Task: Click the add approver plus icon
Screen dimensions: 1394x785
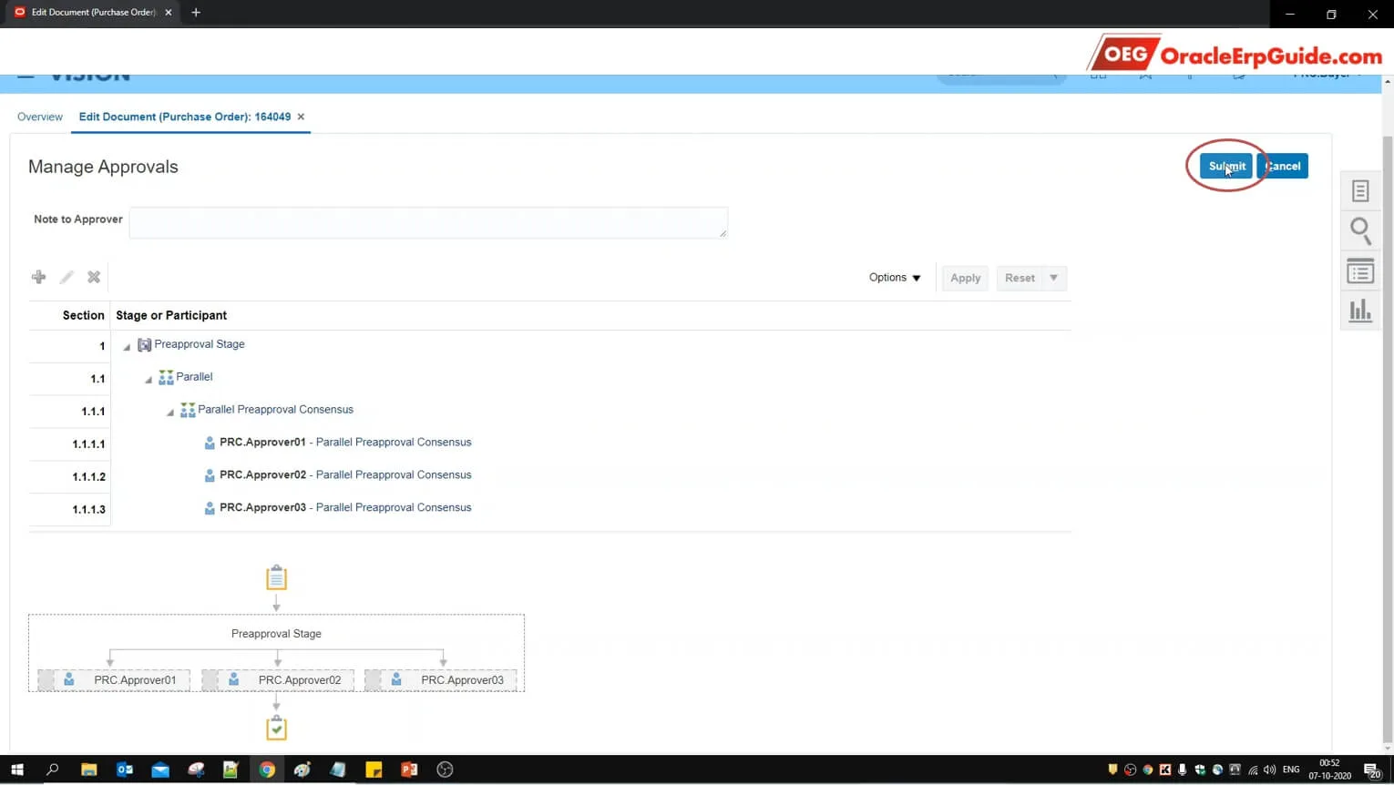Action: pyautogui.click(x=38, y=277)
